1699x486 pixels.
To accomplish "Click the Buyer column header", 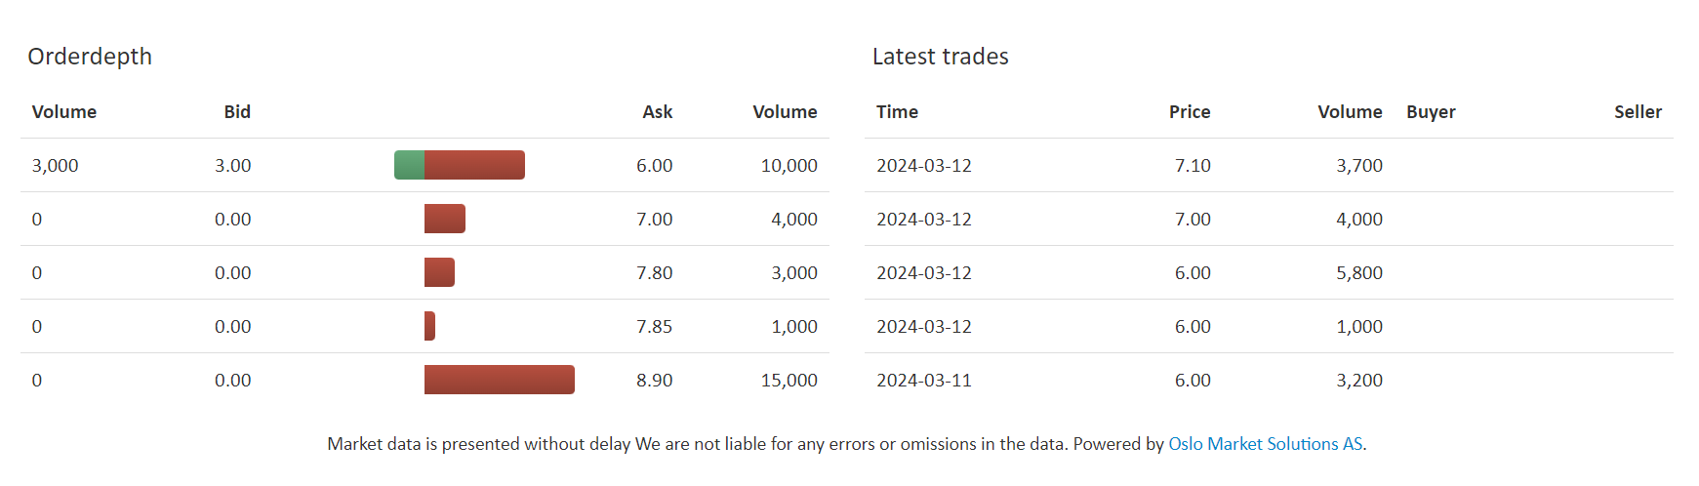I will [1431, 112].
